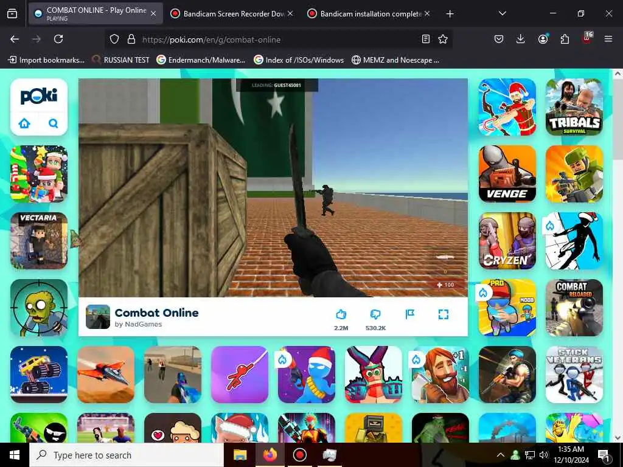Switch to Bandicam installation complete tab
Screen dimensions: 623x467
coord(369,13)
